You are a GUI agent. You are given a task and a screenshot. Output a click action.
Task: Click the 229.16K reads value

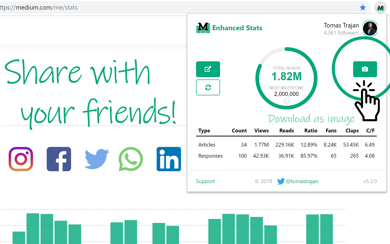point(284,145)
